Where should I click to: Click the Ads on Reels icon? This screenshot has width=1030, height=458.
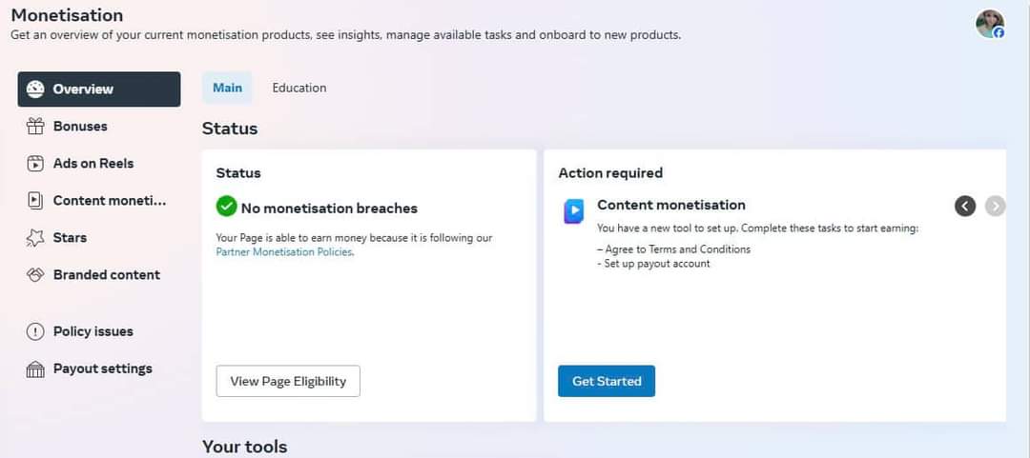(36, 164)
